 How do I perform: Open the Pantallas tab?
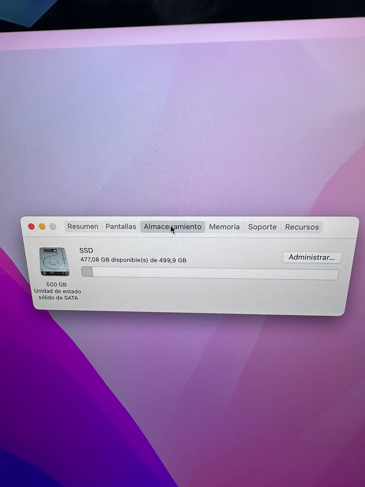coord(121,226)
